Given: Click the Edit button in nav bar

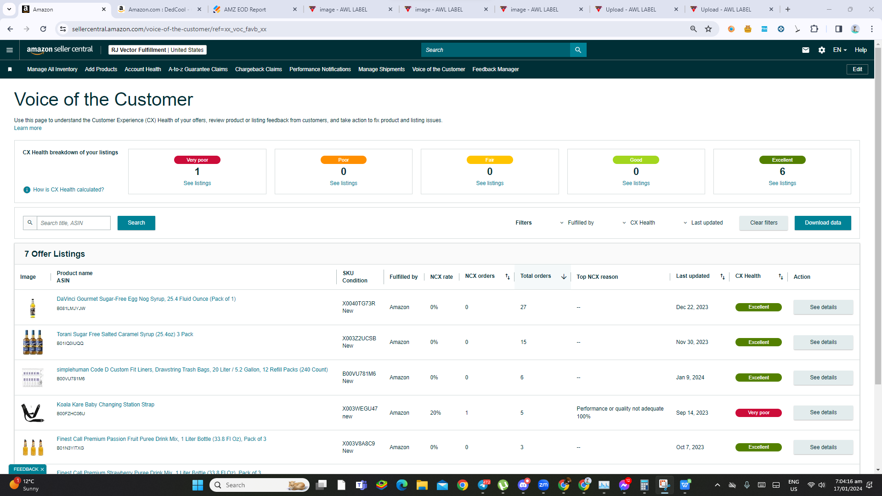Looking at the screenshot, I should (857, 69).
